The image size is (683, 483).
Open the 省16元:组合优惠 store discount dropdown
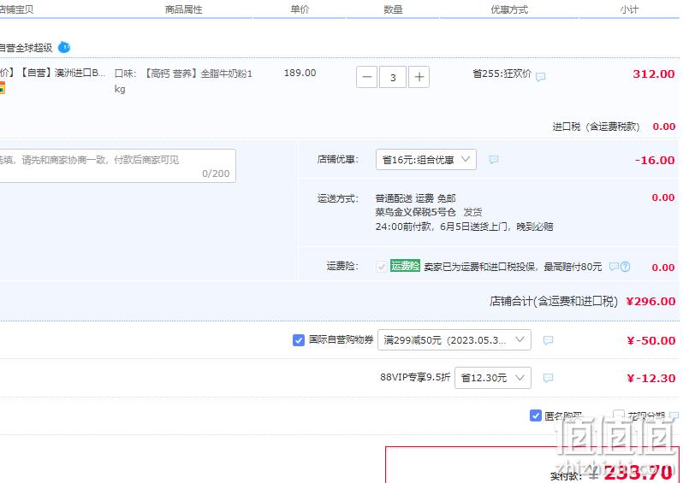coord(426,160)
